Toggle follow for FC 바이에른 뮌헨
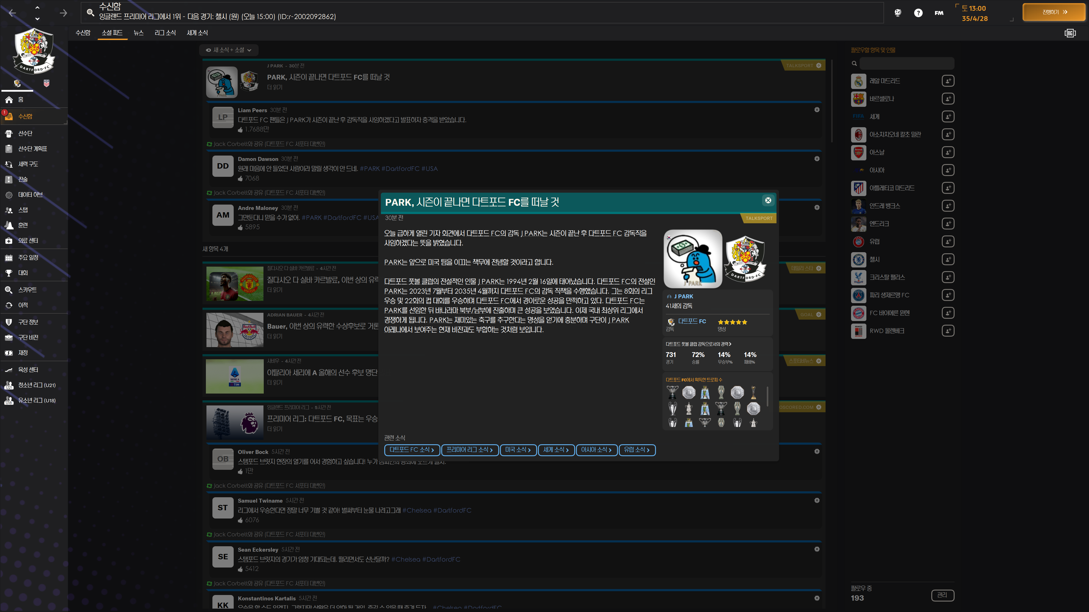This screenshot has height=612, width=1089. [948, 313]
